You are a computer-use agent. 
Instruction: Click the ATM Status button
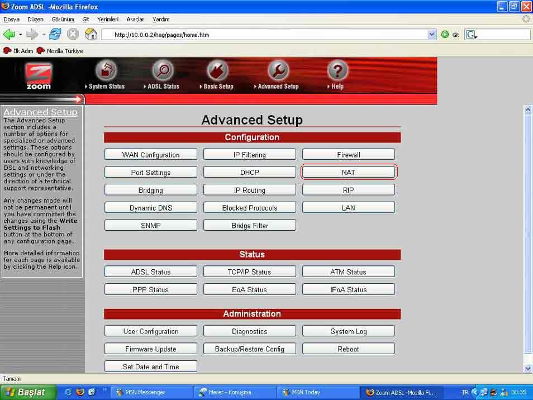click(x=349, y=272)
